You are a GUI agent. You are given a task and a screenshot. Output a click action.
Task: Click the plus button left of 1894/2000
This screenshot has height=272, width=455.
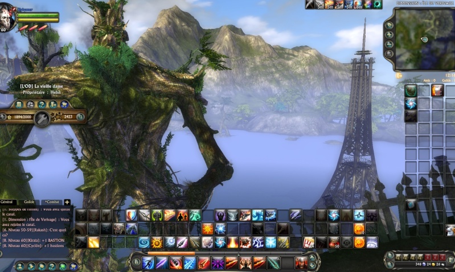(3, 117)
